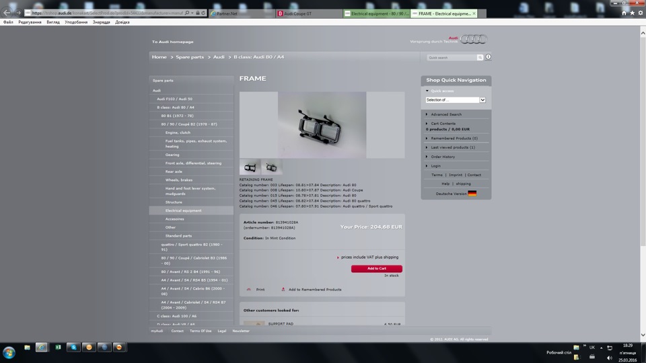Open Favorites with the star icon
This screenshot has height=363, width=646.
(x=632, y=13)
